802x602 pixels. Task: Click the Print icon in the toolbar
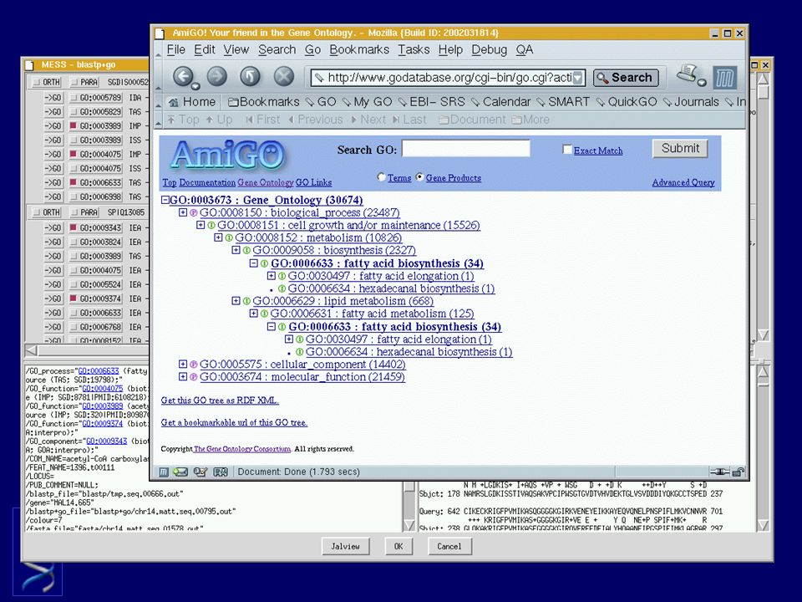tap(689, 76)
